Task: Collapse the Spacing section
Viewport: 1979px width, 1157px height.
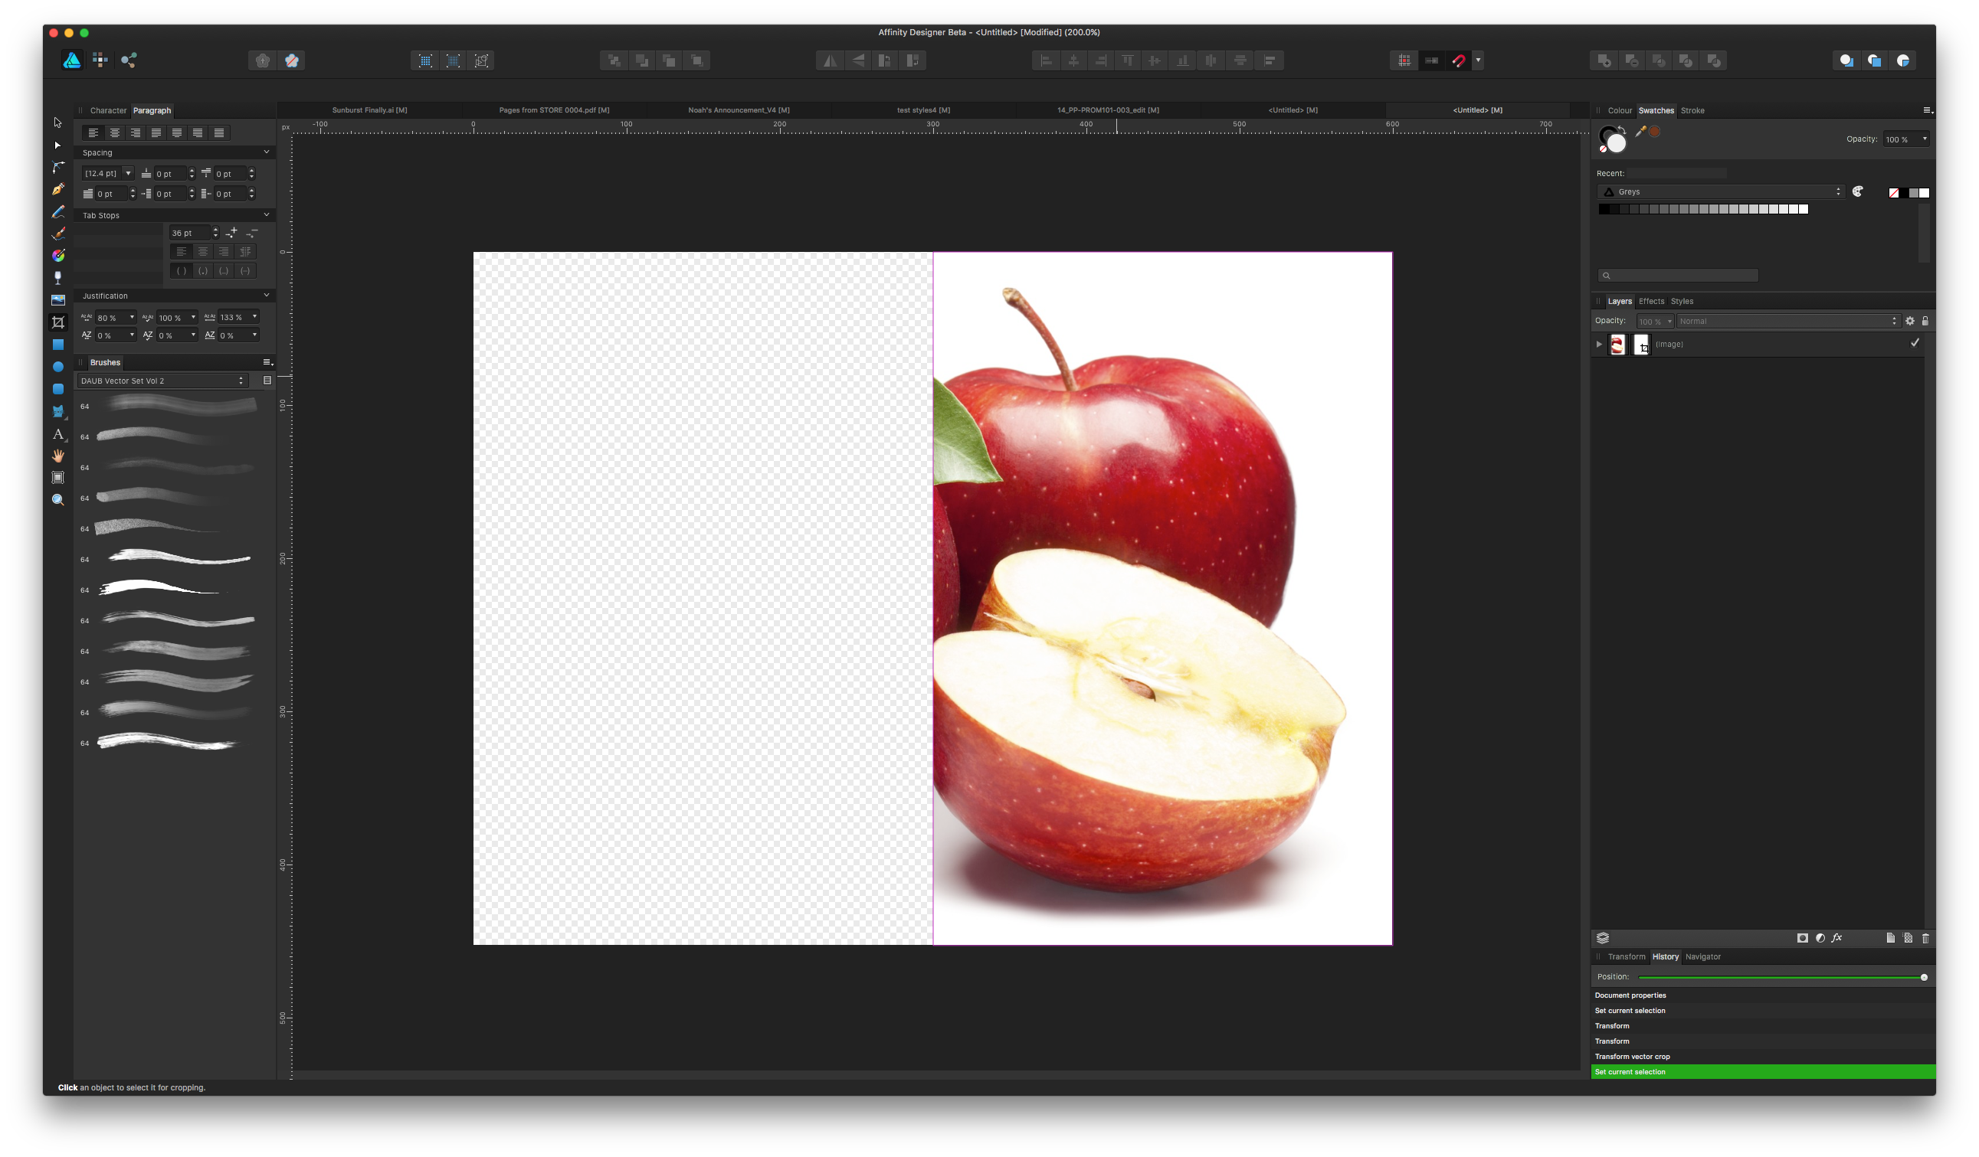Action: click(266, 152)
